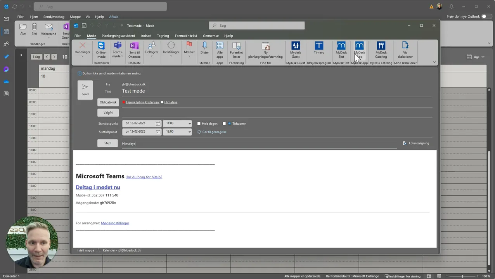The image size is (495, 279).
Task: Click the zoom slider in the status bar
Action: click(462, 276)
